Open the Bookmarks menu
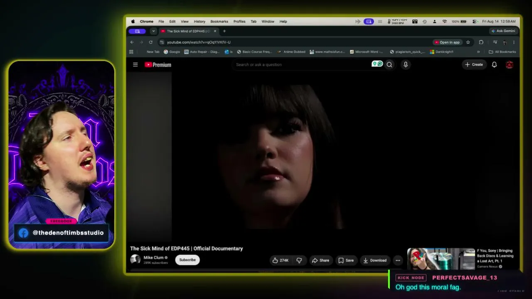The image size is (532, 299). point(219,22)
